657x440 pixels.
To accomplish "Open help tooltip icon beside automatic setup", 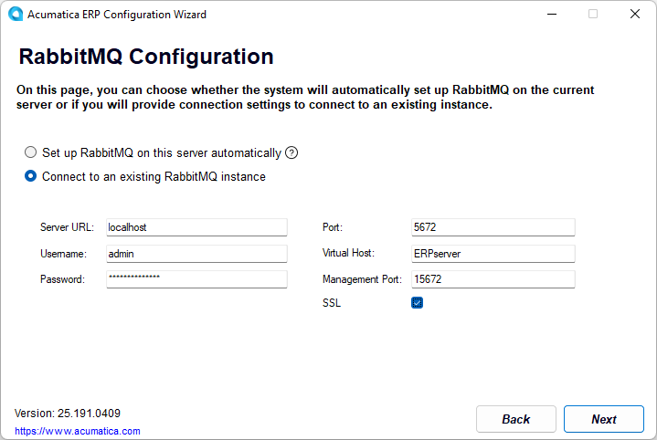I will tap(291, 153).
